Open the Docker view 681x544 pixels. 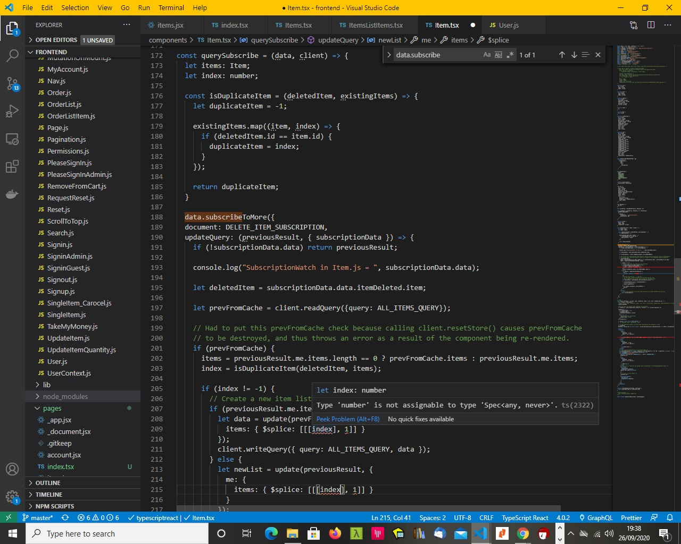point(12,194)
